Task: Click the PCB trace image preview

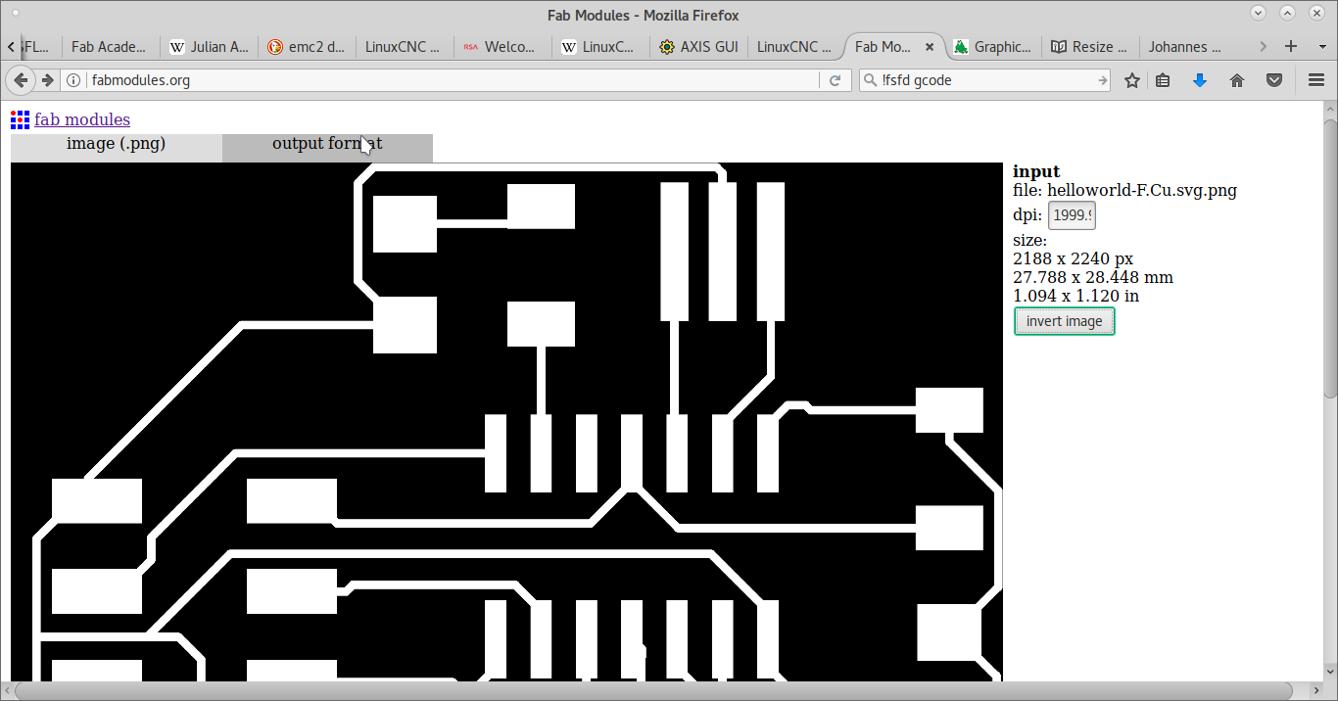Action: click(x=506, y=422)
